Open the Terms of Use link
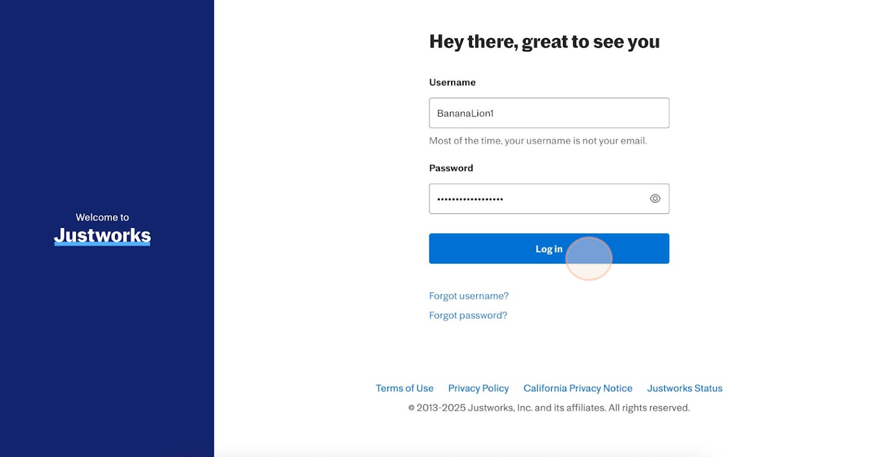877x457 pixels. pyautogui.click(x=405, y=389)
